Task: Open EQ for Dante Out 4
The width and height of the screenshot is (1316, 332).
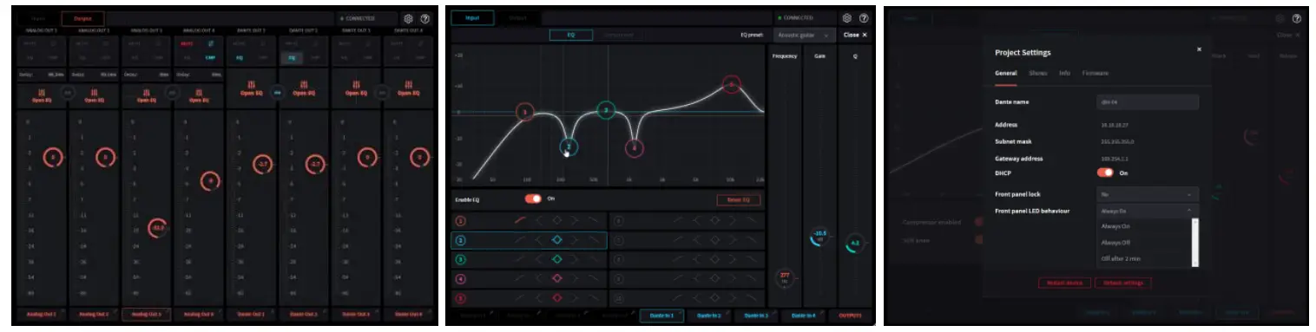Action: tap(408, 89)
